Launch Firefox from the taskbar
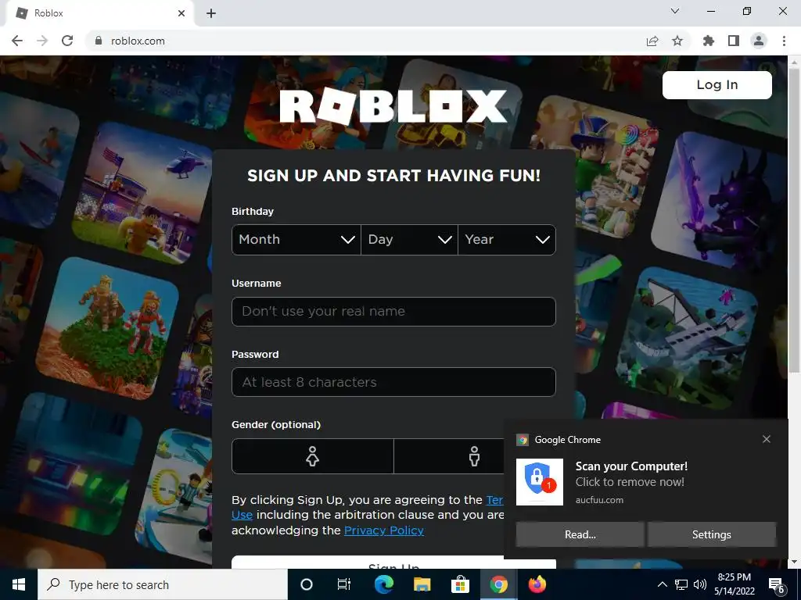The height and width of the screenshot is (600, 801). point(537,584)
